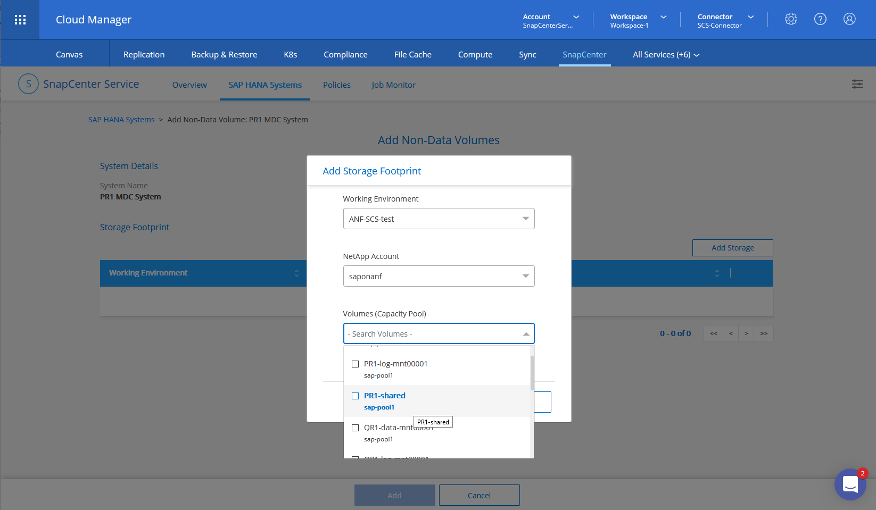Click the help question mark icon
Viewport: 876px width, 510px height.
[x=820, y=19]
